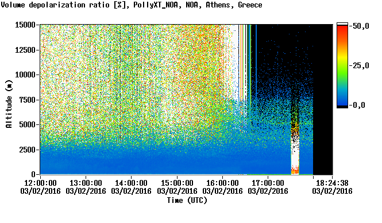Select the 15:00:00 time tick label

[x=177, y=183]
